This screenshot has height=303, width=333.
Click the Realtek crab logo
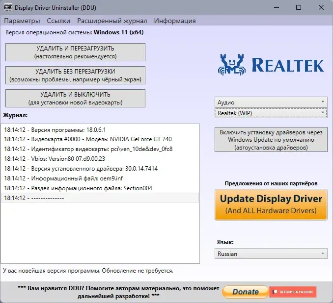coord(232,64)
